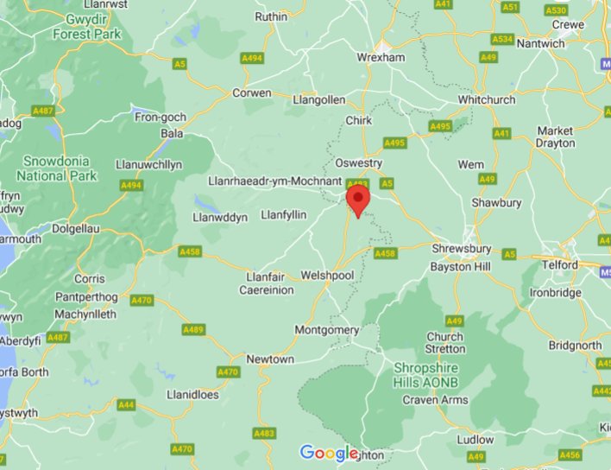This screenshot has height=470, width=611.
Task: Select the Newtown place label
Action: click(x=270, y=359)
